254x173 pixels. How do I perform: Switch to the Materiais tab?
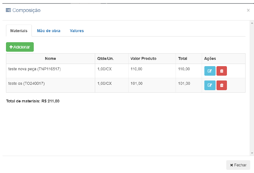(x=19, y=31)
